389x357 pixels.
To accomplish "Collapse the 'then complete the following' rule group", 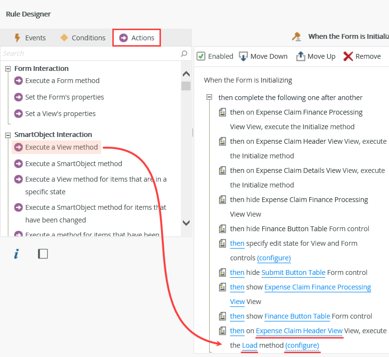I will pos(210,97).
